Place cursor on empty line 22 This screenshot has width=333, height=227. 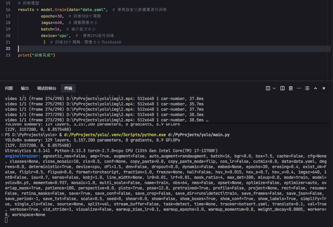coord(19,49)
